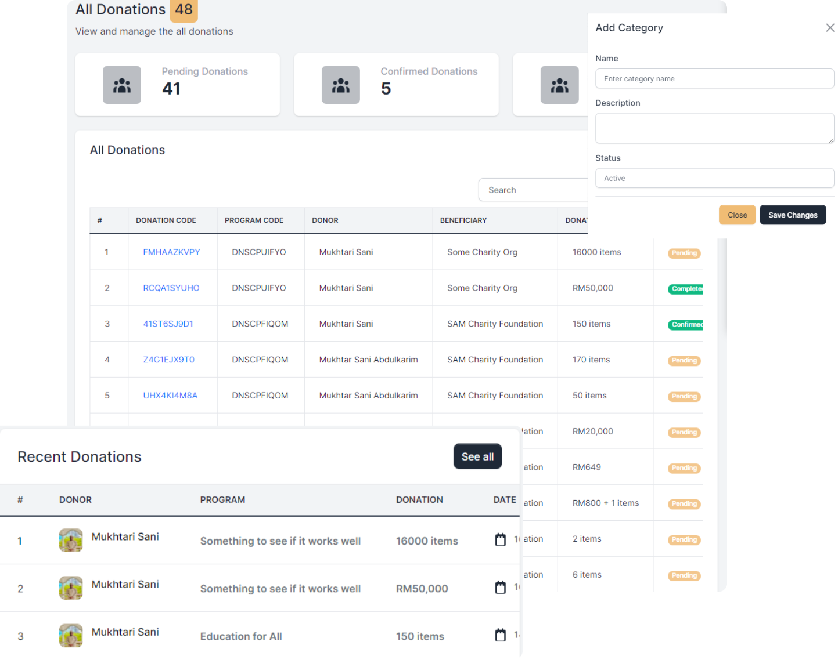Viewport: 838px width, 667px height.
Task: Sort by DONATION CODE column header
Action: click(x=166, y=220)
